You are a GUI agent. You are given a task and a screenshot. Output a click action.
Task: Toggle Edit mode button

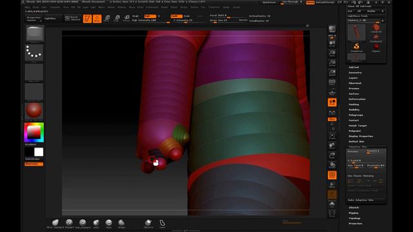(x=87, y=19)
